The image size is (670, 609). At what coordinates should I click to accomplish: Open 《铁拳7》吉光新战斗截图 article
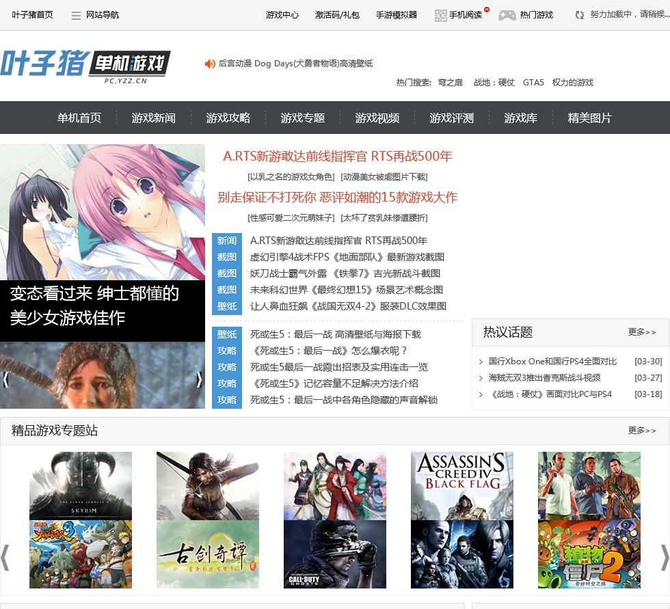point(345,274)
